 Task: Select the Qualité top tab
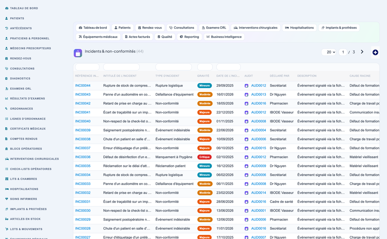point(164,37)
